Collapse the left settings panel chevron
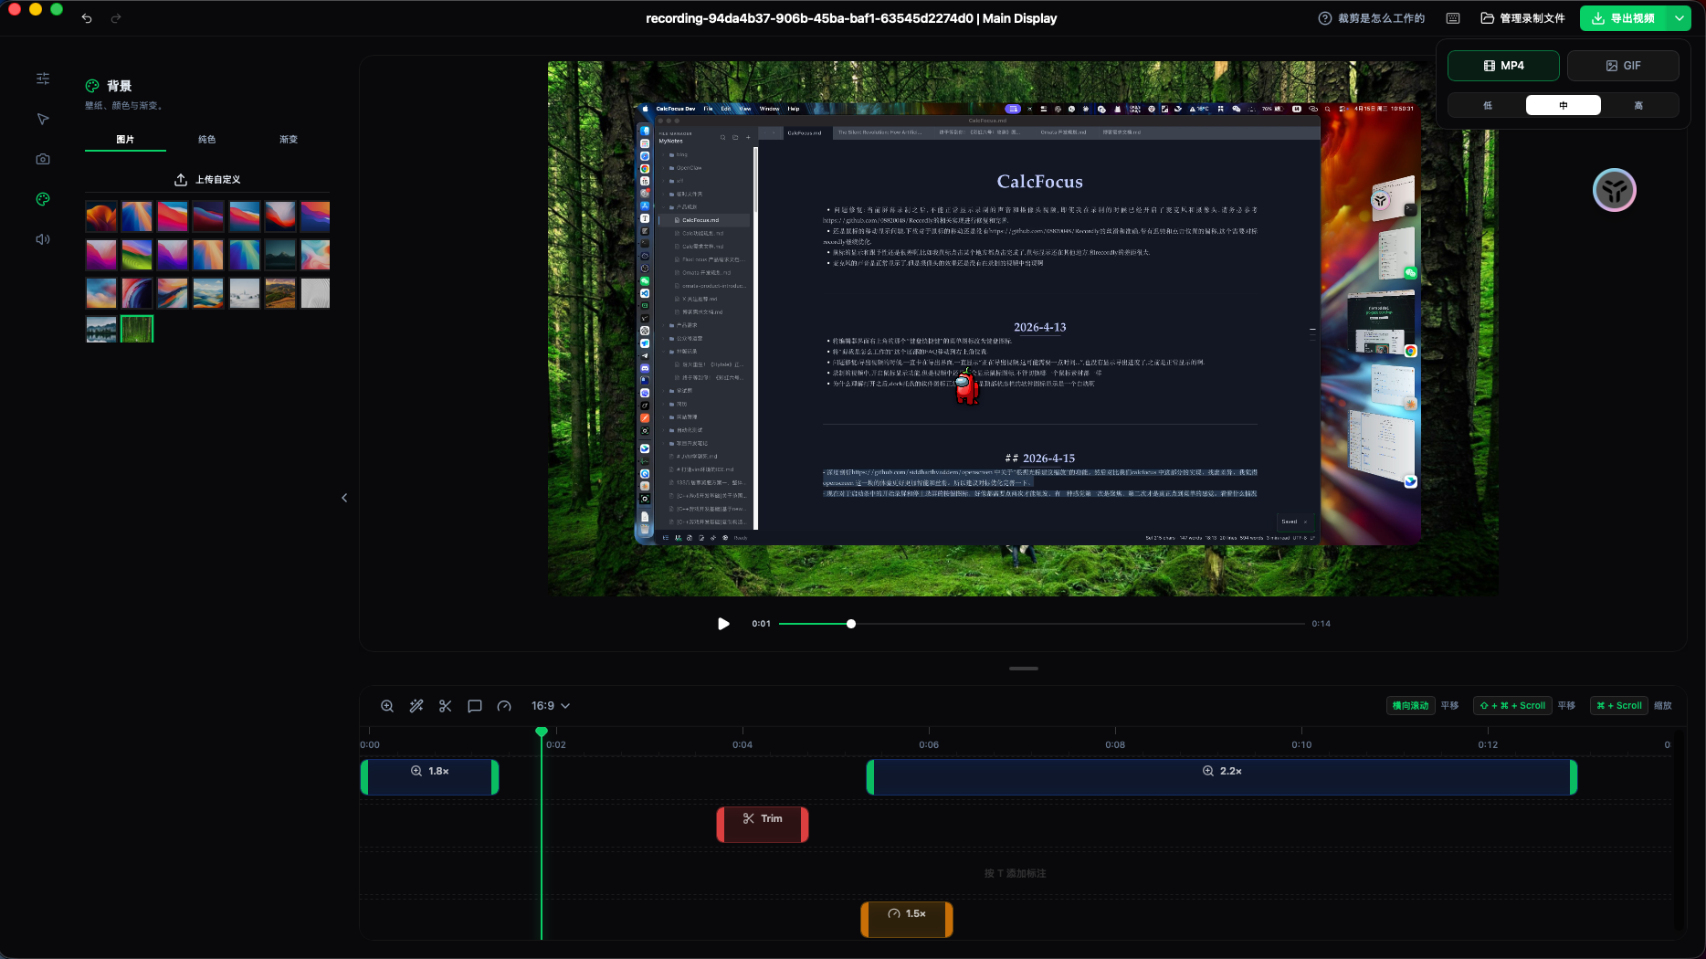This screenshot has height=959, width=1706. [344, 498]
